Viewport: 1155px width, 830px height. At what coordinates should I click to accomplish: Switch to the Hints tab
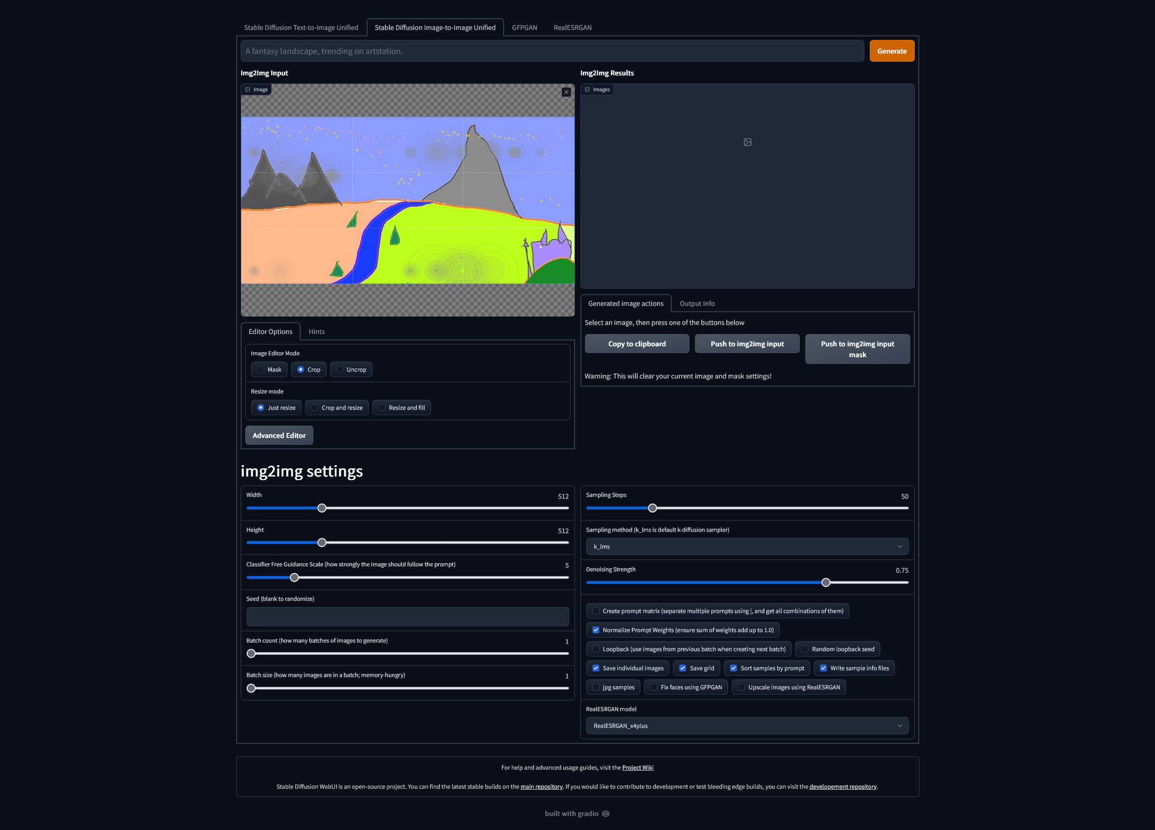click(x=316, y=331)
